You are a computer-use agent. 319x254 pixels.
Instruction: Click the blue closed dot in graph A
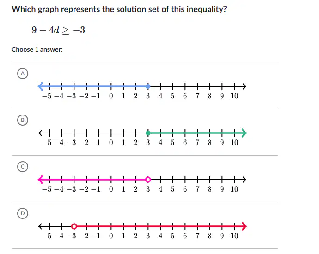coord(148,86)
